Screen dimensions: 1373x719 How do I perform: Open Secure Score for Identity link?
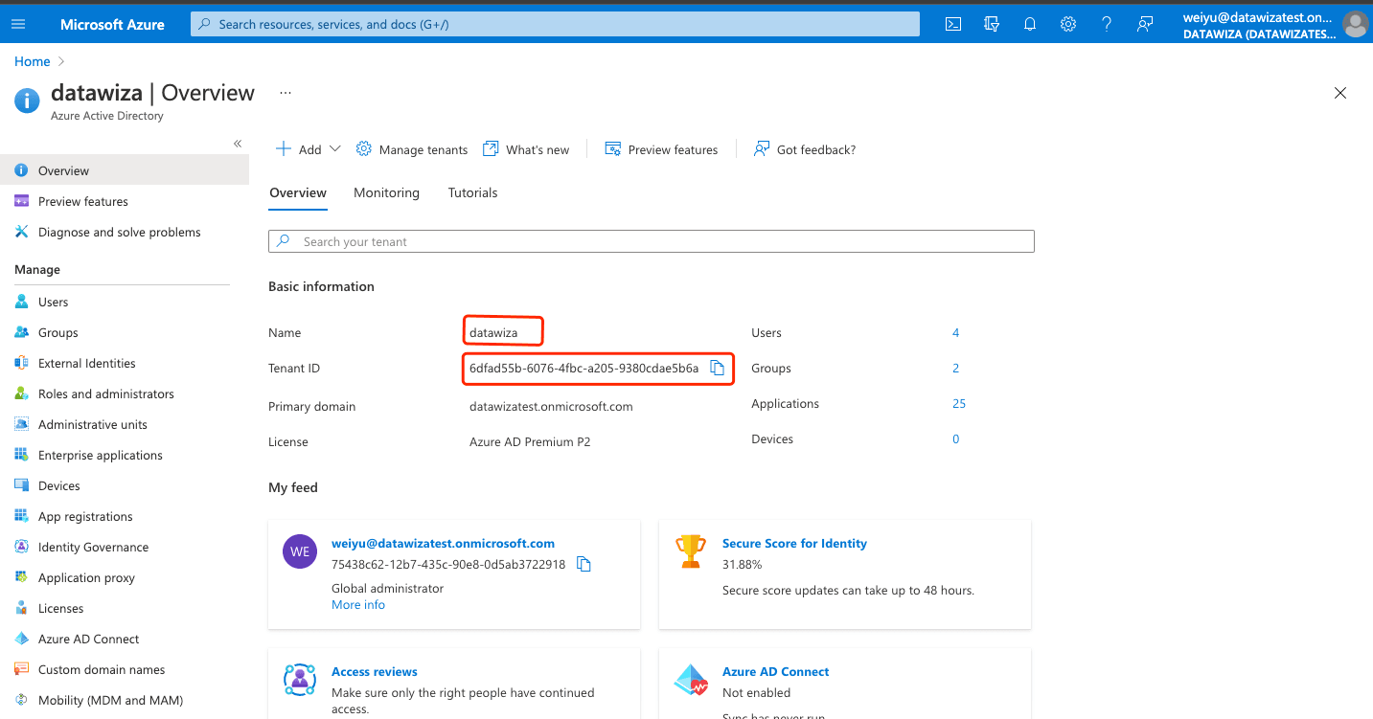794,543
